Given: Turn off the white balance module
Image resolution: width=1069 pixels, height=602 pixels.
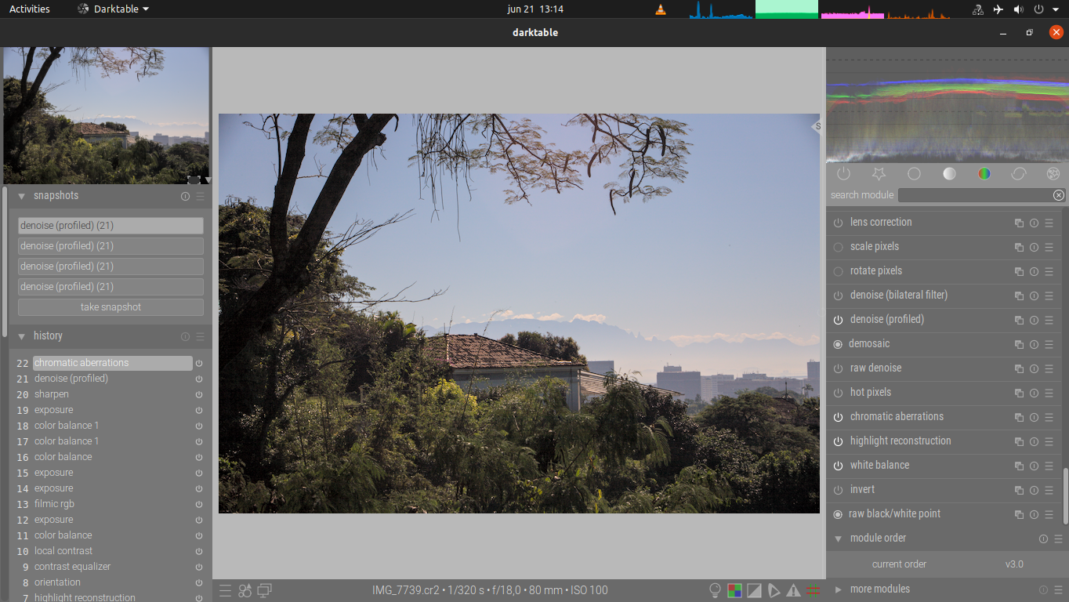Looking at the screenshot, I should coord(838,466).
